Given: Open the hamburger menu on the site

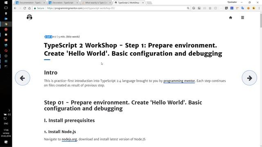Looking at the screenshot, I should pos(242,18).
